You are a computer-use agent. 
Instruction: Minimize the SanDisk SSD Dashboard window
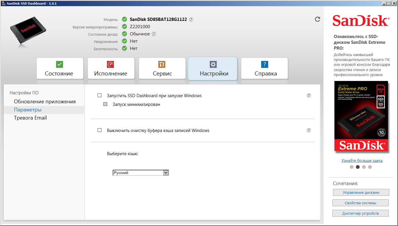point(384,3)
